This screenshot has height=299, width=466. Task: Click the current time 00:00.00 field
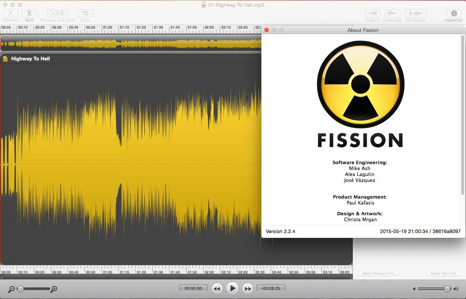click(193, 288)
